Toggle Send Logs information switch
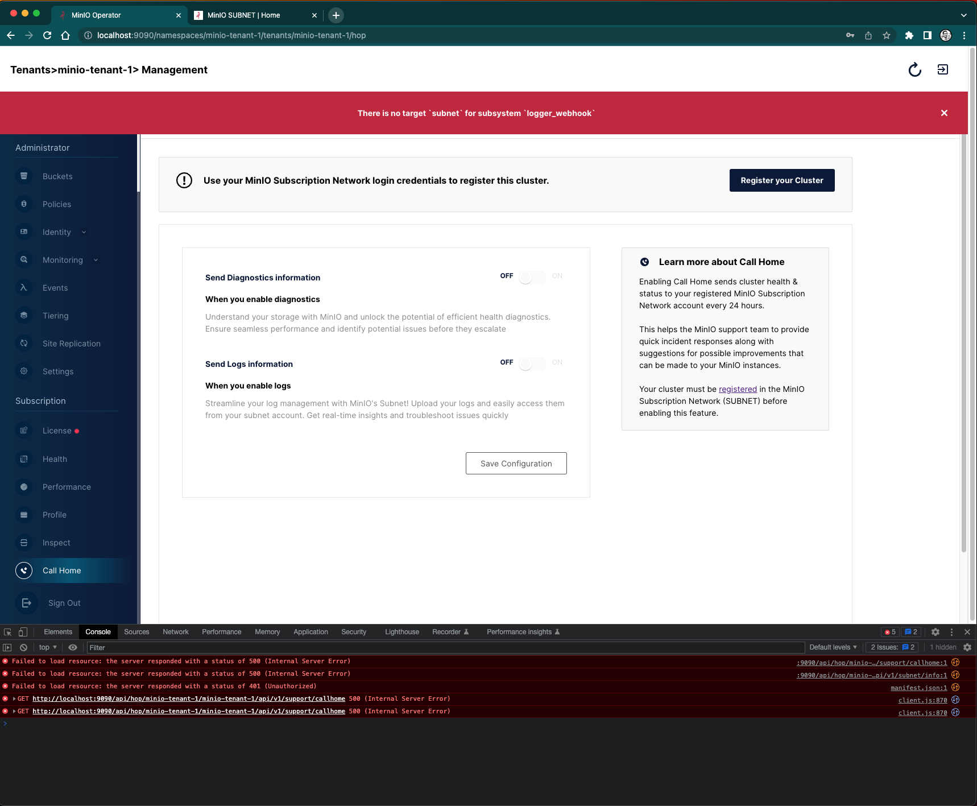Image resolution: width=977 pixels, height=806 pixels. tap(532, 363)
